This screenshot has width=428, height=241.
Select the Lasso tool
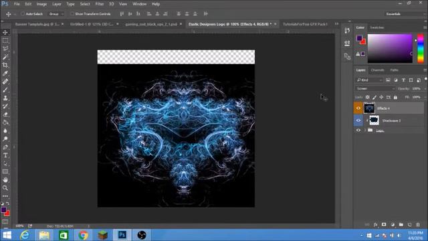5,49
